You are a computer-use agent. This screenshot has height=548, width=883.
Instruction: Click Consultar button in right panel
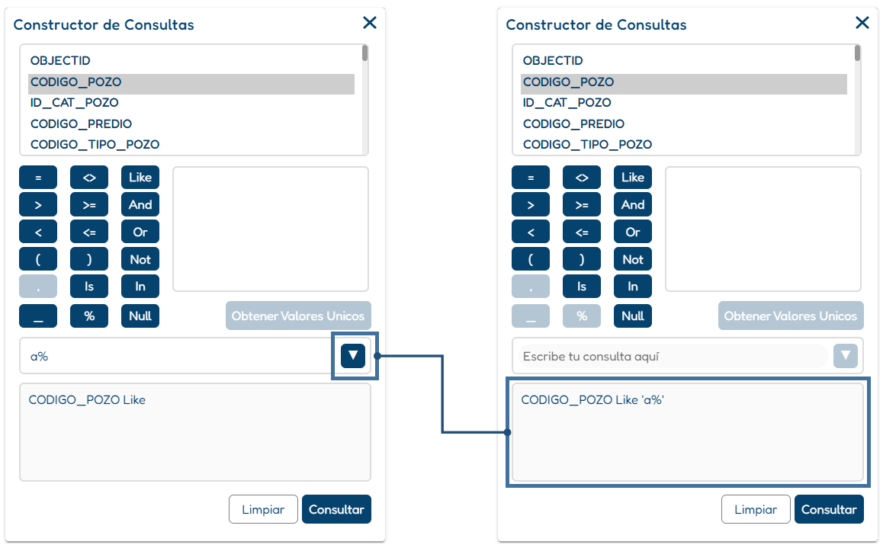[829, 509]
